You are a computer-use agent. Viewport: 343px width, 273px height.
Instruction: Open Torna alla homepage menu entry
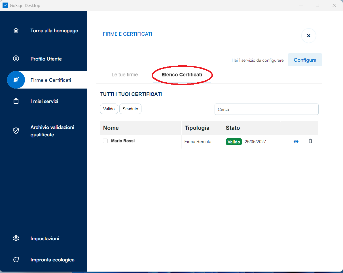pos(54,31)
